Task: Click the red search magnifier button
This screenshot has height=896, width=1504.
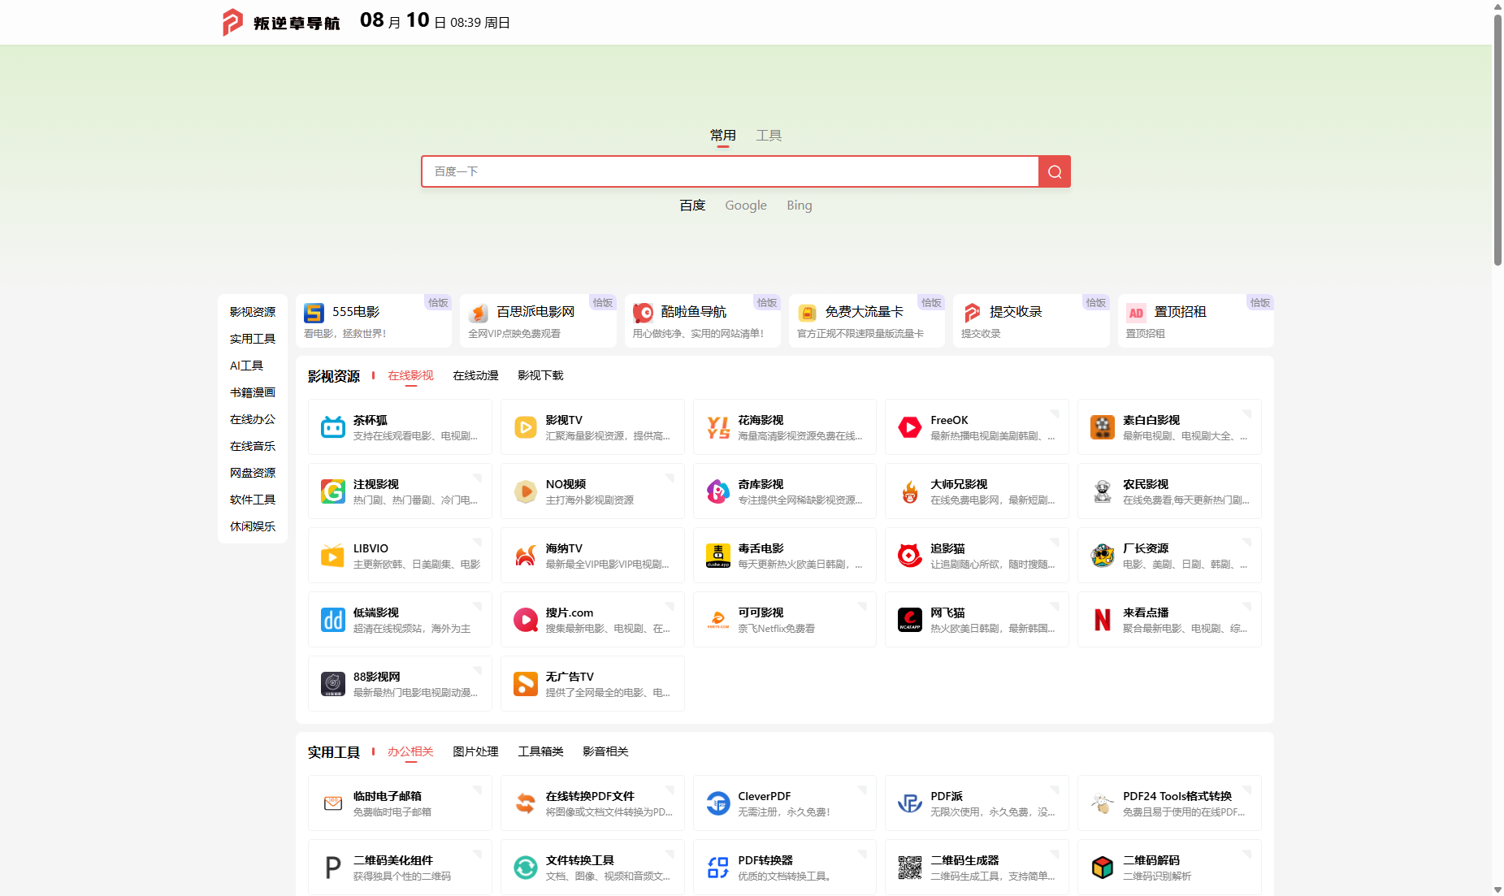Action: pyautogui.click(x=1055, y=171)
